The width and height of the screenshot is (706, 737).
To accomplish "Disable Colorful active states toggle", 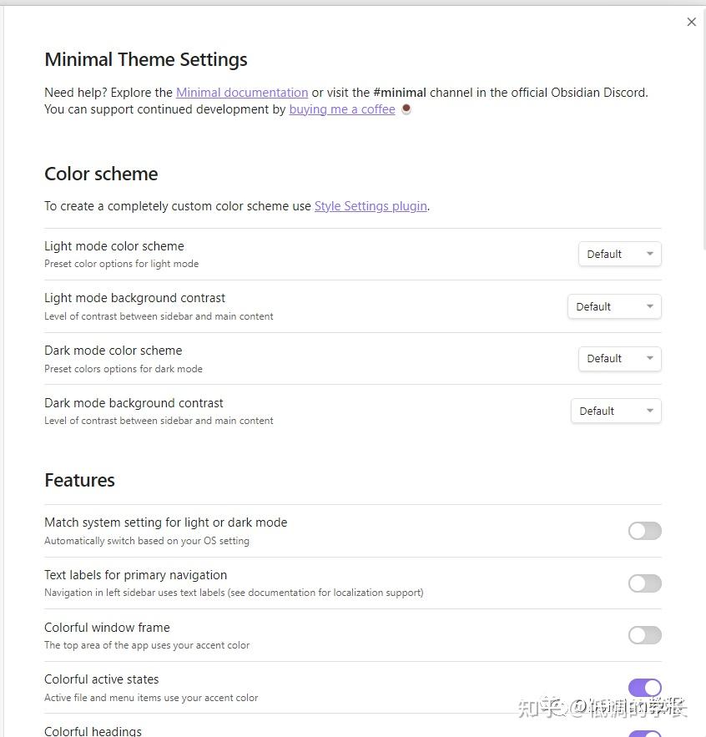I will pyautogui.click(x=644, y=688).
